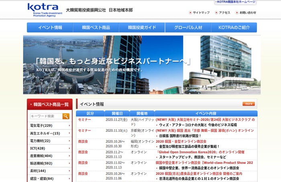Click the 開催地 column header

(x=142, y=113)
